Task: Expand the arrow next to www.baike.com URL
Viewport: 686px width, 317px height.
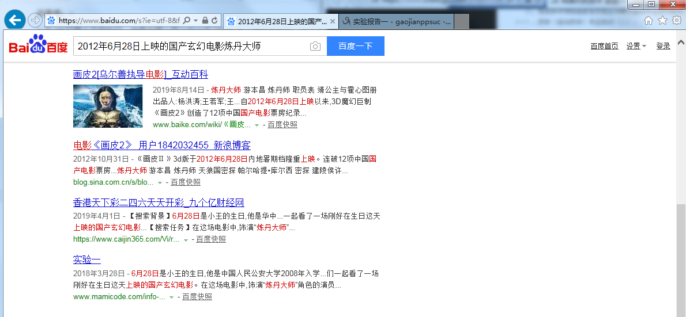Action: pyautogui.click(x=257, y=125)
